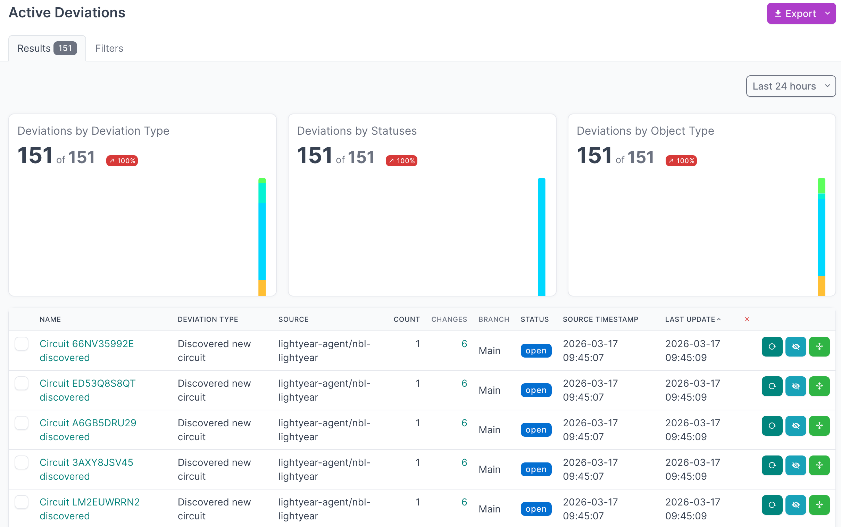Click green move icon for Circuit A6GB5DRU29

click(x=819, y=426)
